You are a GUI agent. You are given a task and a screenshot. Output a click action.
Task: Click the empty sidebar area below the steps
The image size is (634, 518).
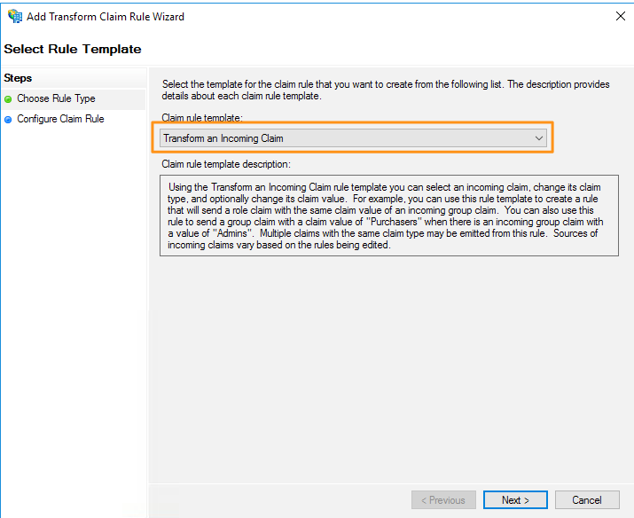73,310
